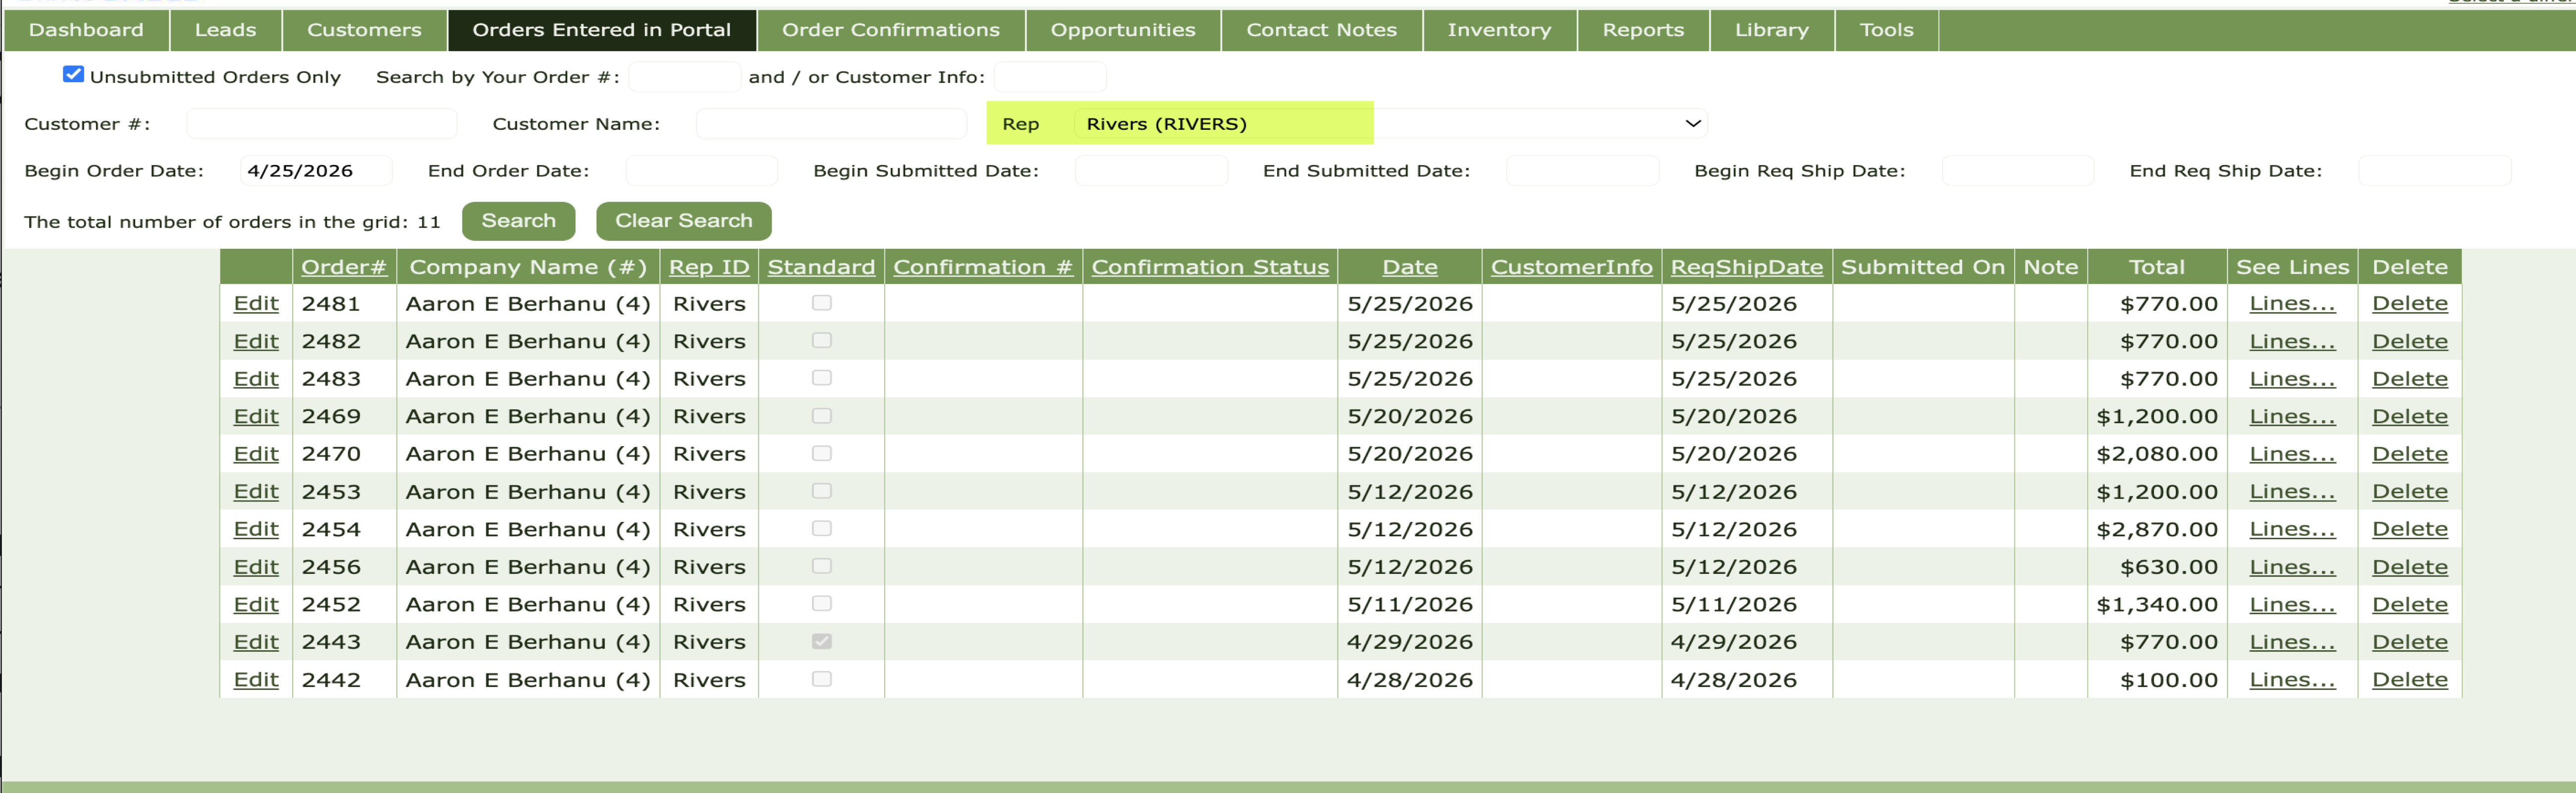Sort by CustomerInfo column header
The height and width of the screenshot is (793, 2576).
pyautogui.click(x=1571, y=267)
